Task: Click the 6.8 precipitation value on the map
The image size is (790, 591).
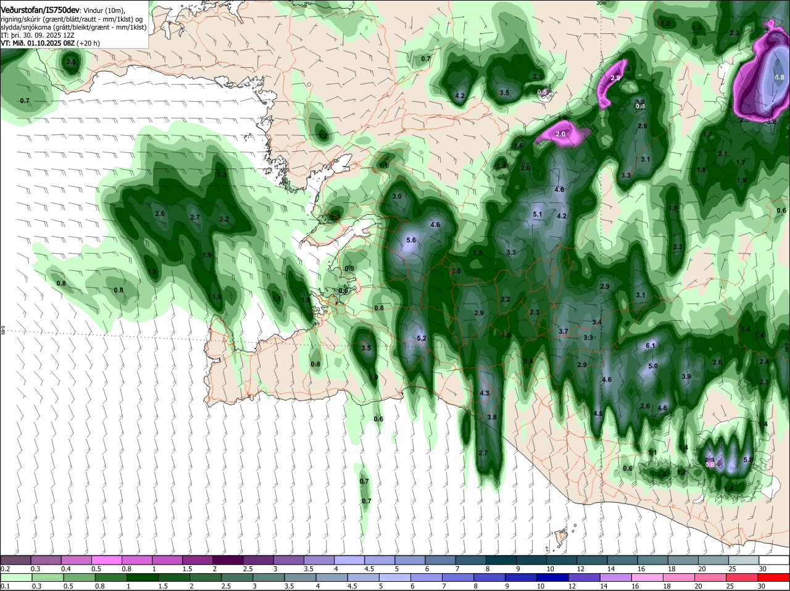Action: click(779, 78)
